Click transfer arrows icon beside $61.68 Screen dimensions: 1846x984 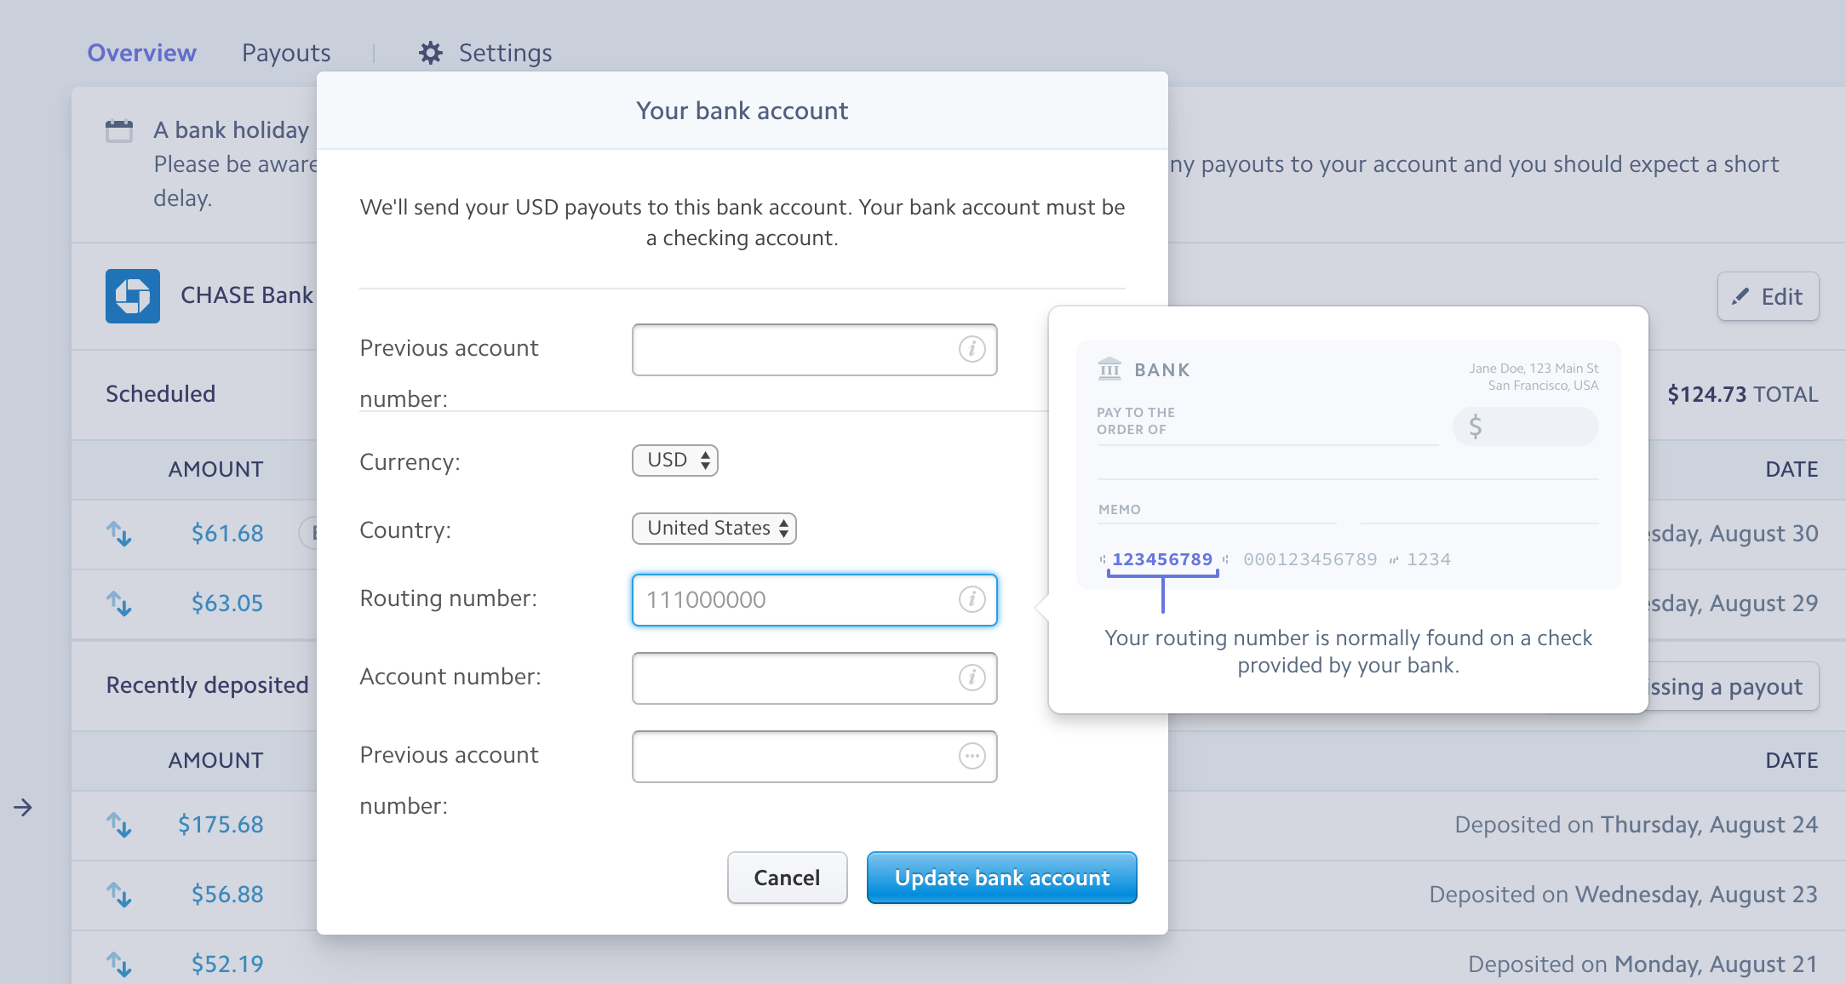pyautogui.click(x=119, y=534)
